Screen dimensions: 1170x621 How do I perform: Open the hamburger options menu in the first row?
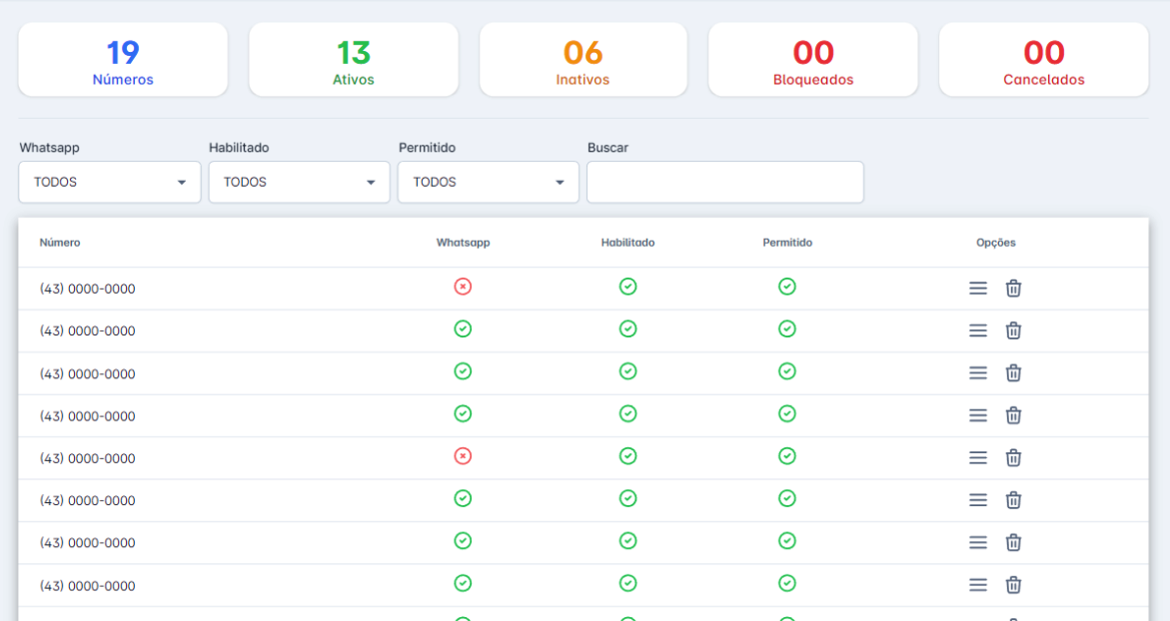(x=978, y=289)
